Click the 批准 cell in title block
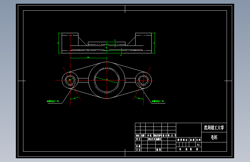 (x=159, y=150)
